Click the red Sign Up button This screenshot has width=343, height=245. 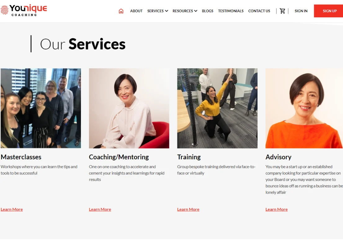tap(328, 11)
